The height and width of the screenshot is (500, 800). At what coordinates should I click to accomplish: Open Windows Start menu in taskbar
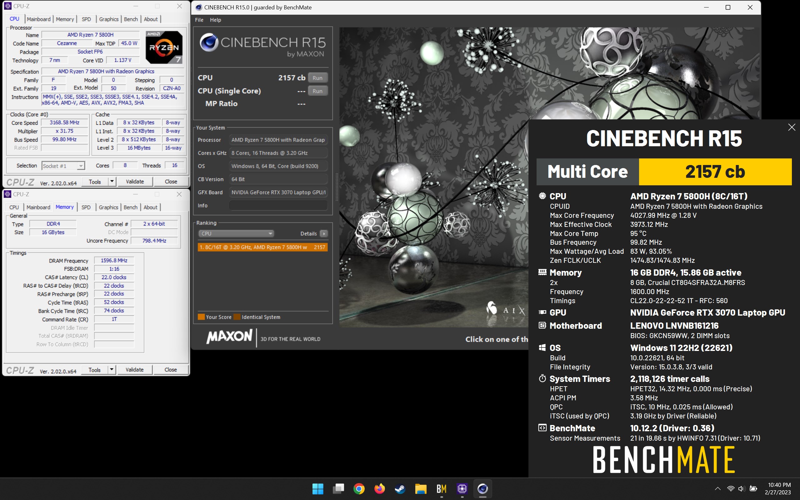pos(318,488)
